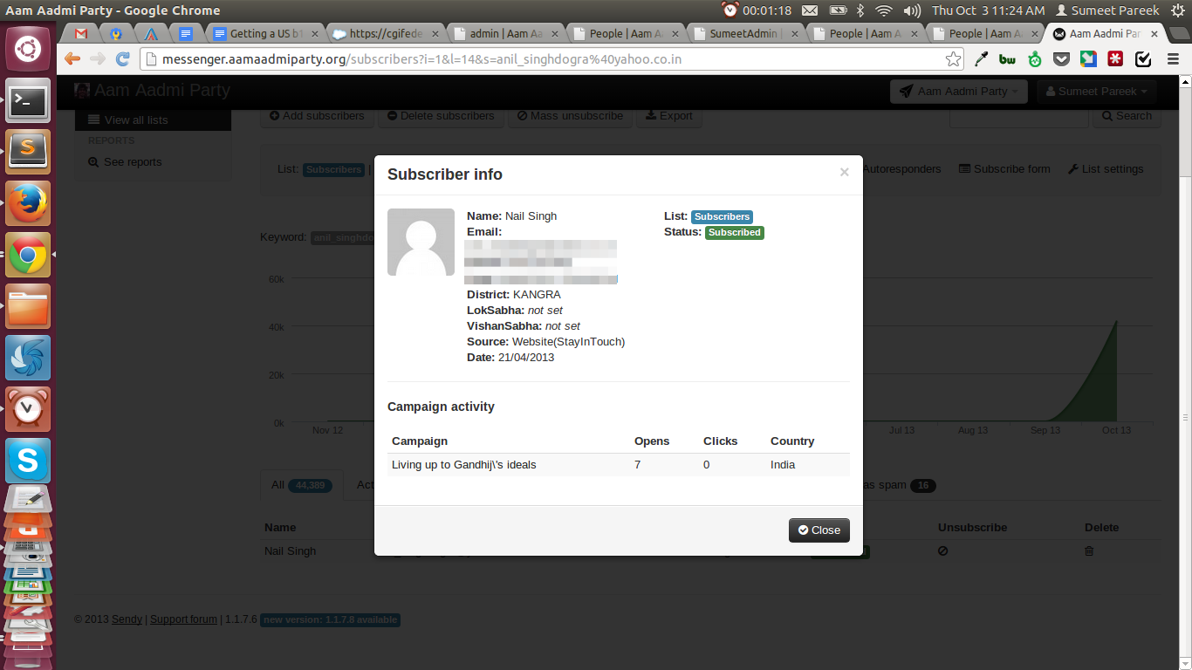Open the system power gear menu
The height and width of the screenshot is (670, 1192).
tap(1177, 10)
